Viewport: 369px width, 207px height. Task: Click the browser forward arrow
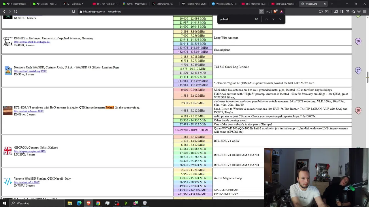(x=10, y=11)
